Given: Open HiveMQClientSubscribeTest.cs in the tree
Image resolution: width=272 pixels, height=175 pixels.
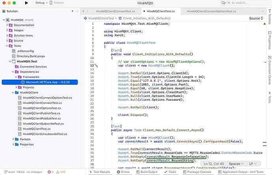Looking at the screenshot, I should 43,124.
